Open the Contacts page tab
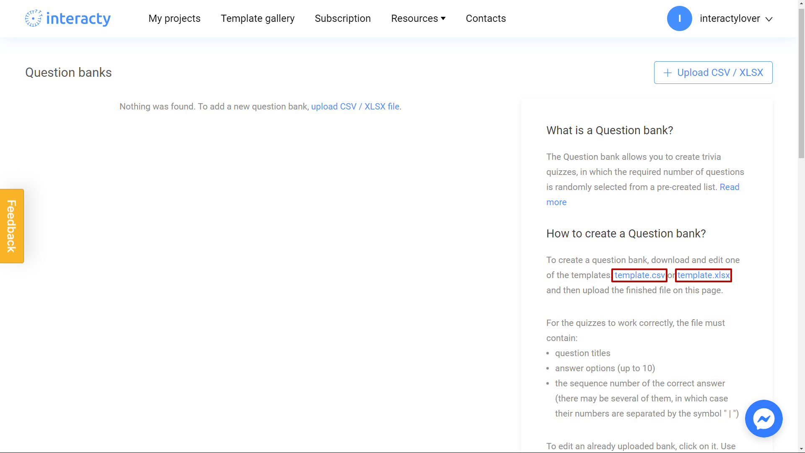Viewport: 805px width, 453px height. (x=486, y=18)
